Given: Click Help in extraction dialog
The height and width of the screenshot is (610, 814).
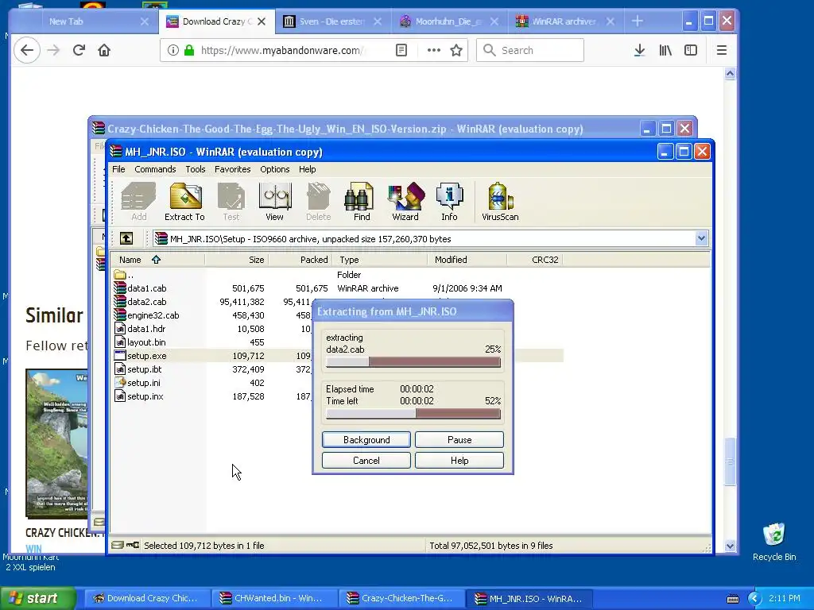Looking at the screenshot, I should click(459, 460).
